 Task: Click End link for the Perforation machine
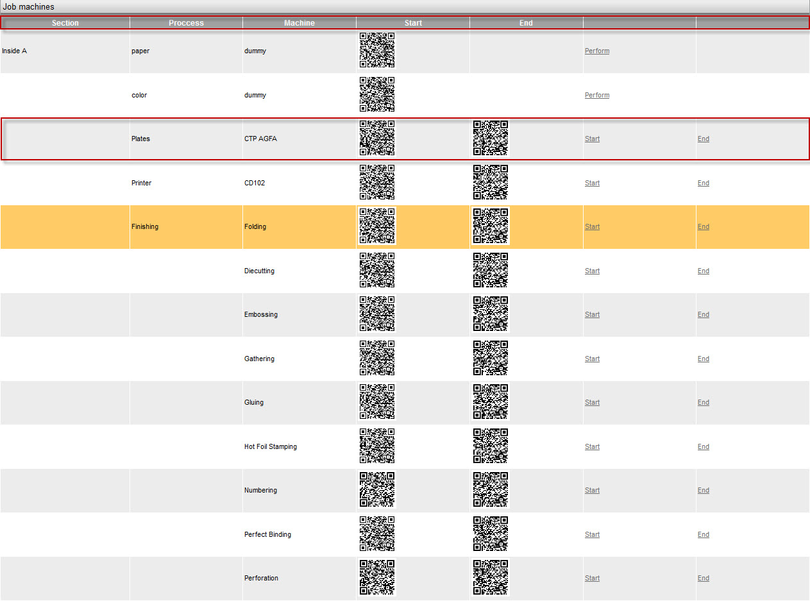point(704,578)
